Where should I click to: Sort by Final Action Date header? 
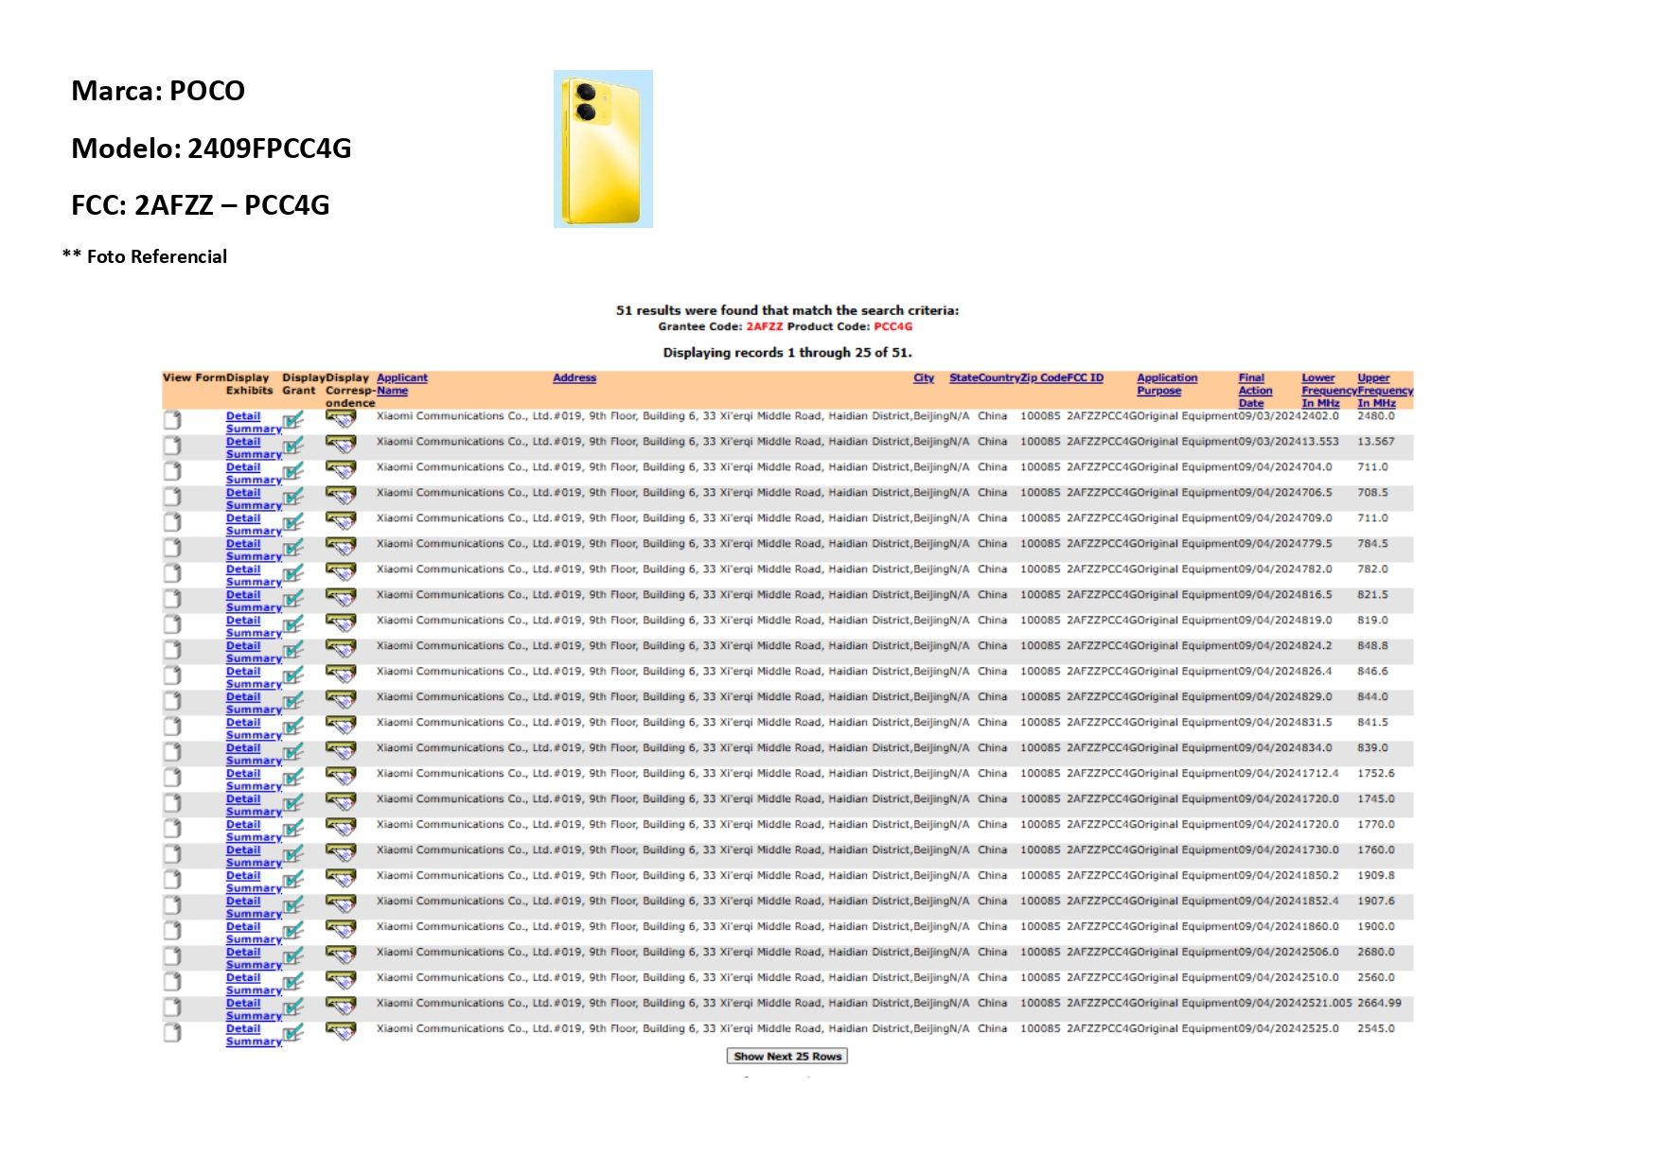[1255, 391]
